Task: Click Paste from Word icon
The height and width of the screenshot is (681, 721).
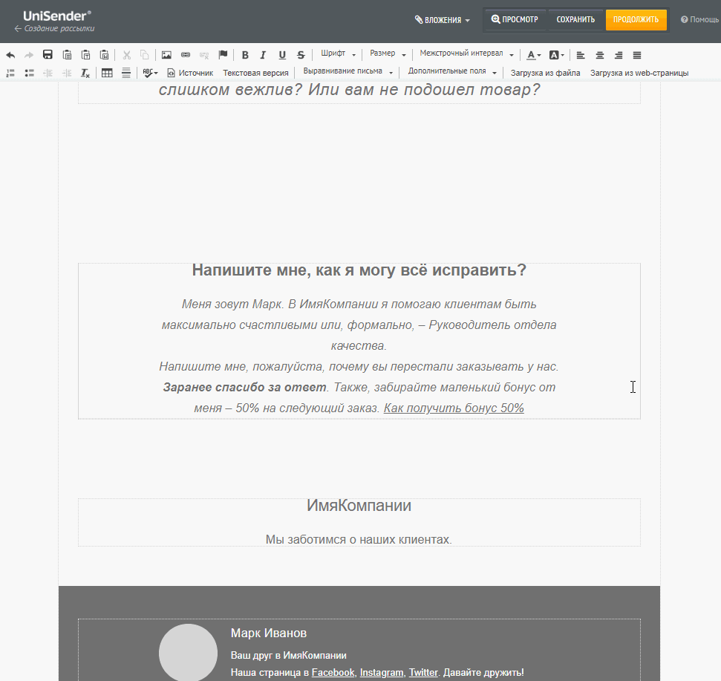Action: [x=105, y=55]
